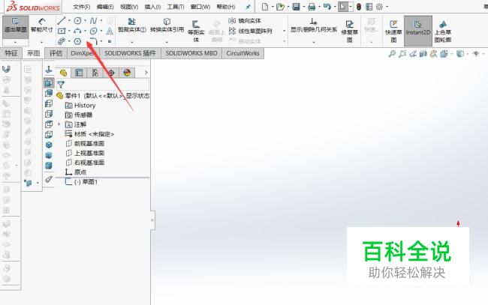The width and height of the screenshot is (488, 305).
Task: Click the Print icon
Action: 312,7
